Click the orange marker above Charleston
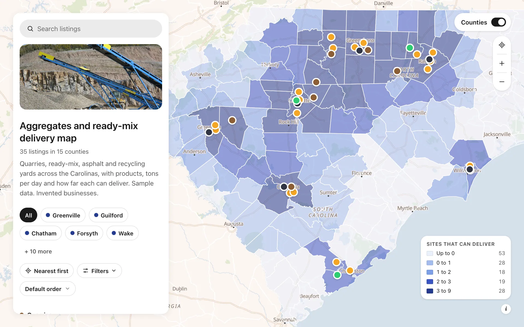The height and width of the screenshot is (327, 524). pyautogui.click(x=336, y=262)
